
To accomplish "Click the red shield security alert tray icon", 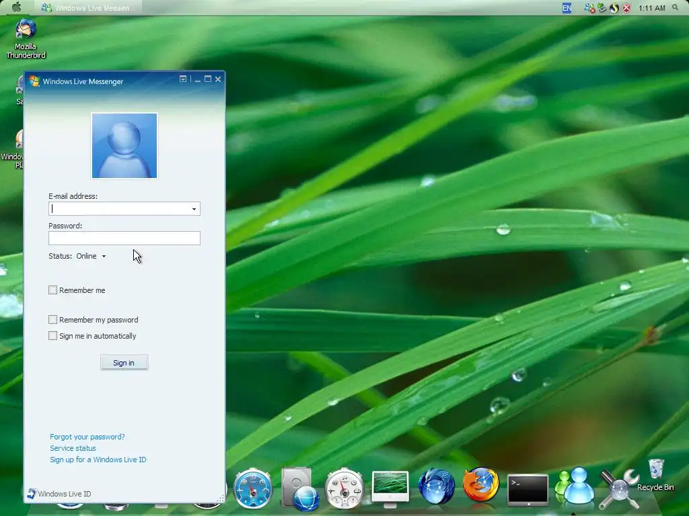I will [626, 8].
